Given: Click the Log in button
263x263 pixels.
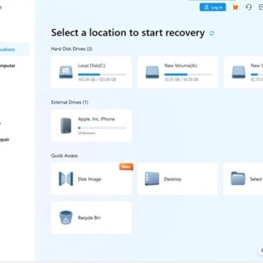Looking at the screenshot, I should [x=213, y=7].
